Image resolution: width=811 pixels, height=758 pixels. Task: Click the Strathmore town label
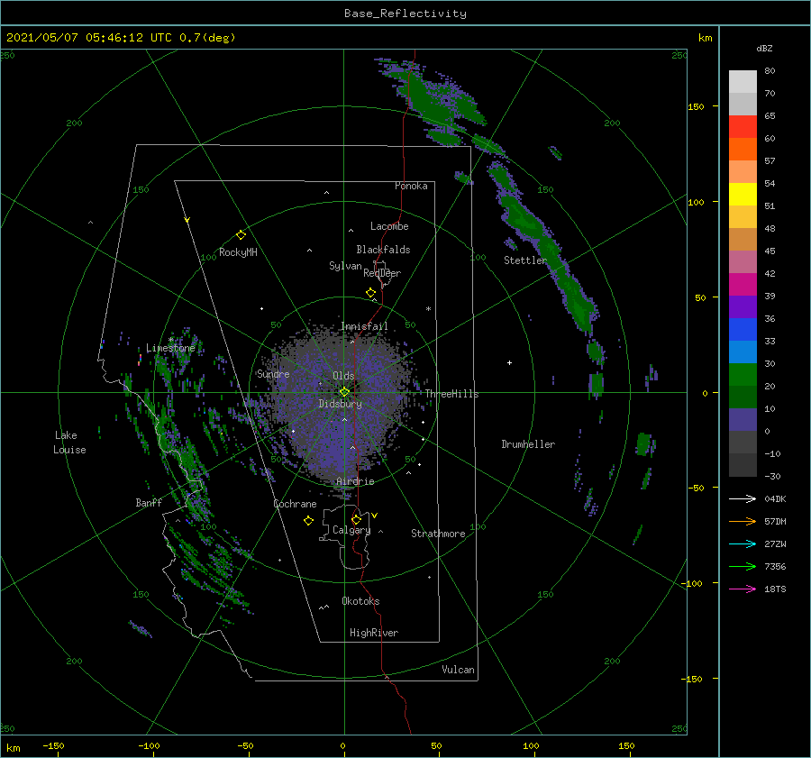(438, 534)
